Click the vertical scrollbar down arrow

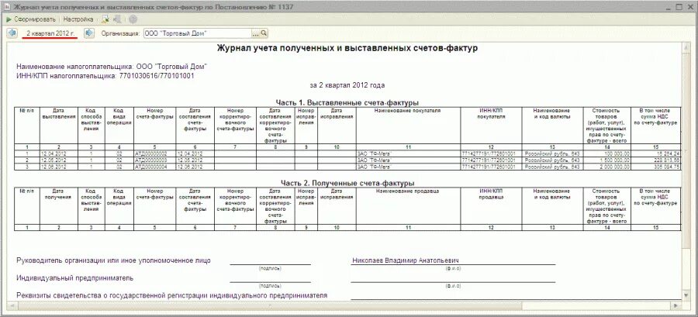click(686, 295)
